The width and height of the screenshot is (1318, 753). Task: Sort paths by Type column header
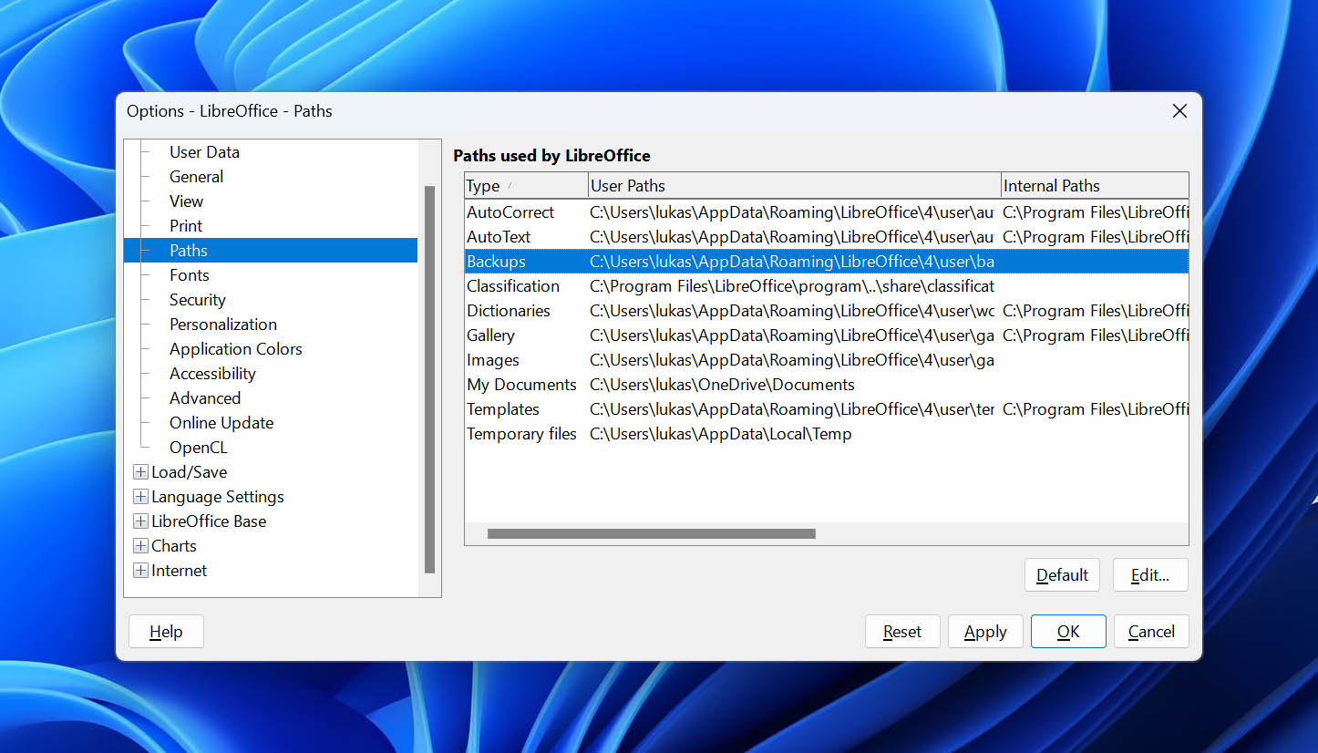pyautogui.click(x=526, y=186)
